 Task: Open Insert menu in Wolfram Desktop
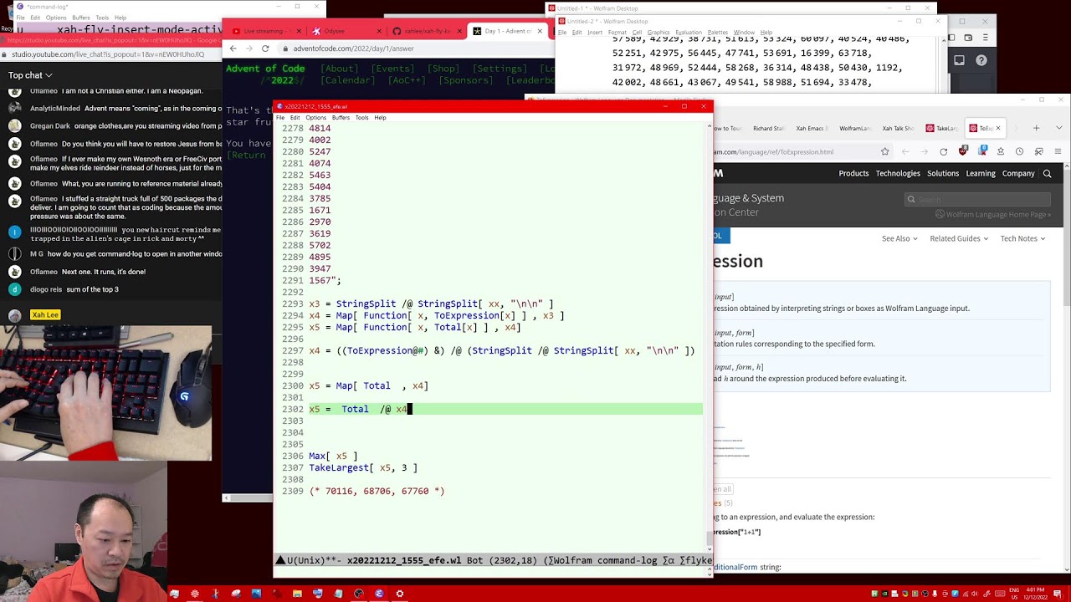click(x=594, y=33)
